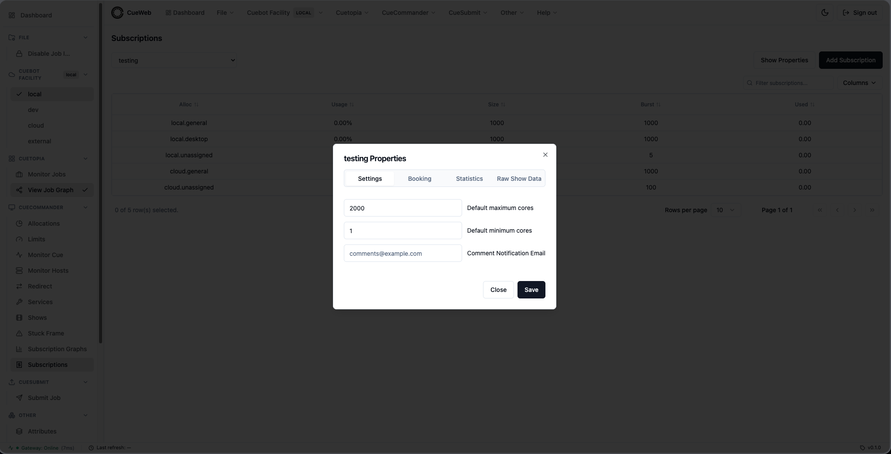Image resolution: width=891 pixels, height=454 pixels.
Task: Open the Help top menu
Action: [x=547, y=13]
